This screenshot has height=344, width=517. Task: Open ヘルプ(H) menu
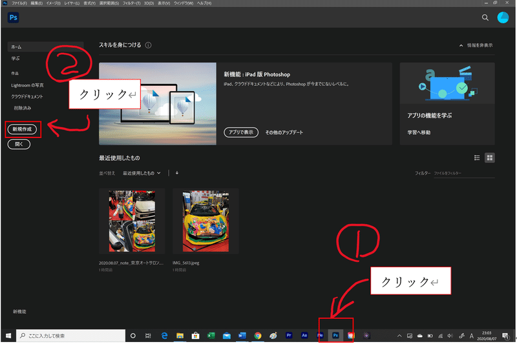(204, 3)
